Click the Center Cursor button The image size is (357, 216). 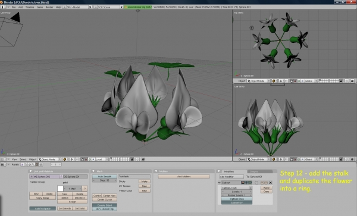pos(105,199)
